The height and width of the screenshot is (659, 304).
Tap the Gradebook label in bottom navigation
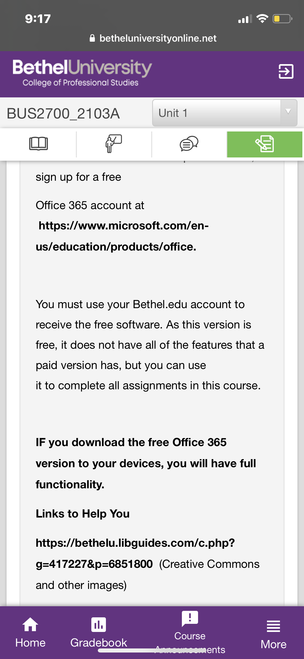coord(99,643)
